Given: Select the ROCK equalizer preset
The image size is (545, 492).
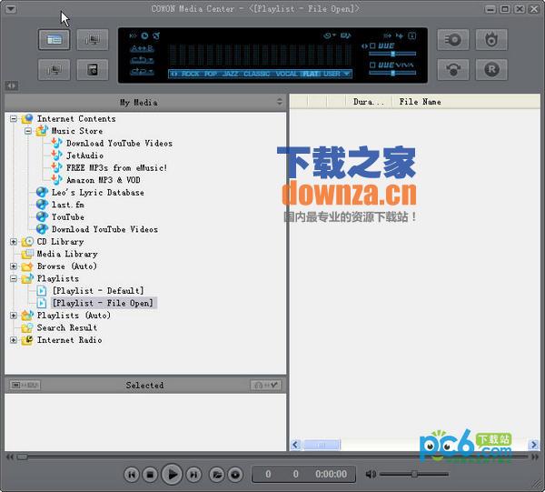Looking at the screenshot, I should (190, 74).
